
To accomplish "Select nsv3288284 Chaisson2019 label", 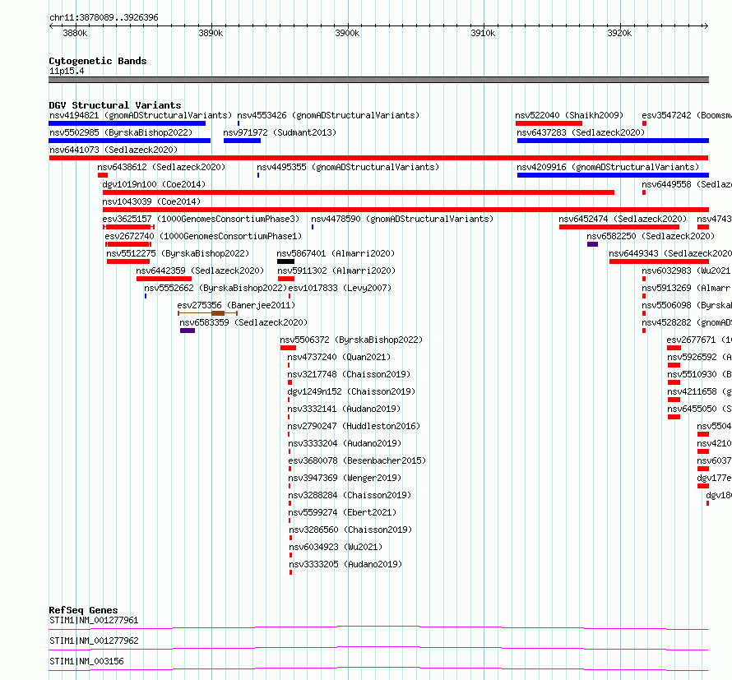I will point(350,495).
